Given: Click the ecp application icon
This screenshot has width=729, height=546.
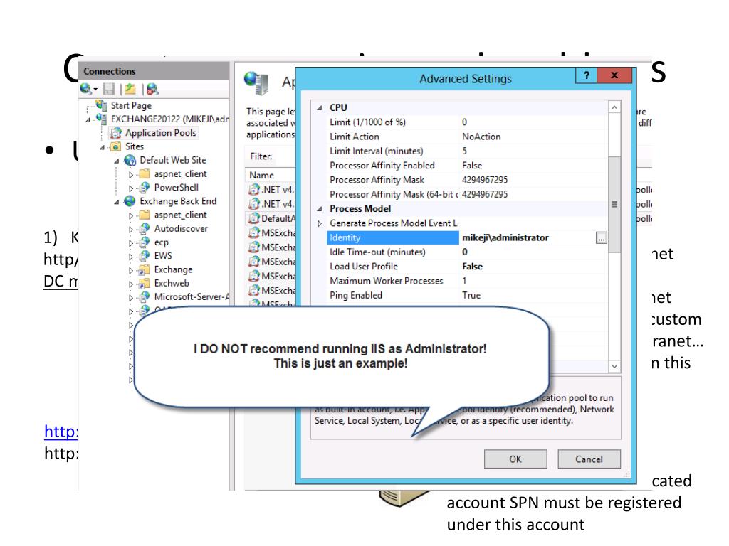Looking at the screenshot, I should 145,242.
